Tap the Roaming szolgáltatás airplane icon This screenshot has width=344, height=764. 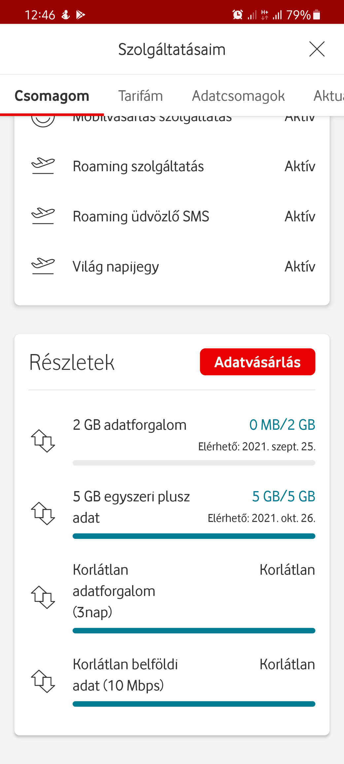pos(43,166)
